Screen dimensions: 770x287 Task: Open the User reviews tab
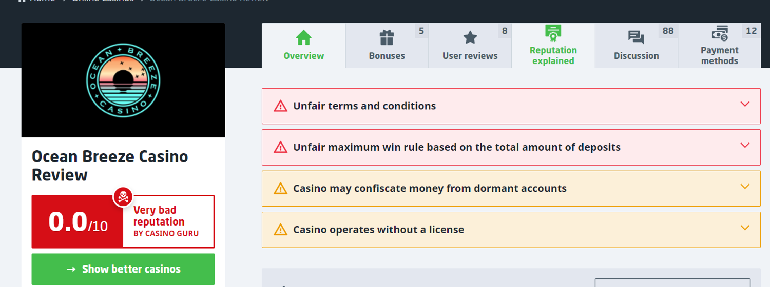(x=470, y=56)
